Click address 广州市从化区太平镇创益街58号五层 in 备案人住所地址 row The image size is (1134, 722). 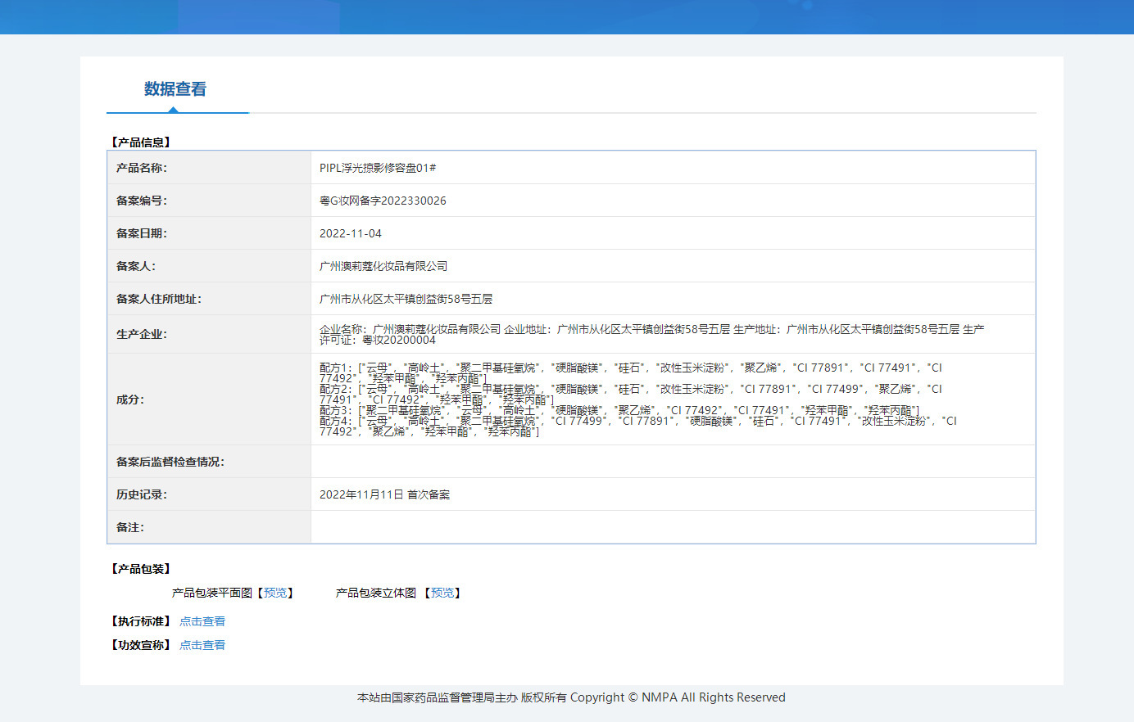406,299
